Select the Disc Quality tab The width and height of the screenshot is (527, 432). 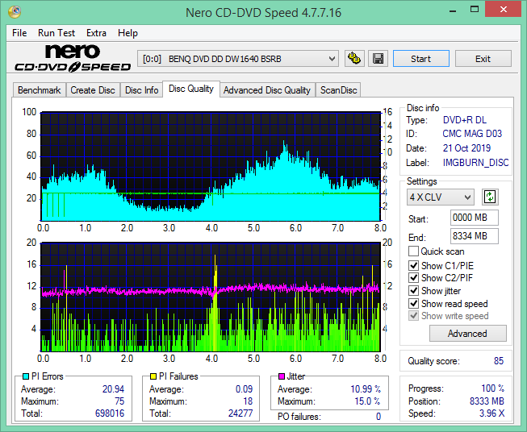(x=191, y=89)
